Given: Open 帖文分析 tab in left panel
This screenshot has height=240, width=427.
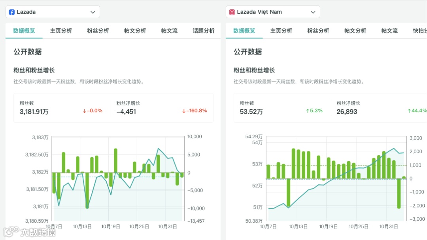Looking at the screenshot, I should (135, 31).
